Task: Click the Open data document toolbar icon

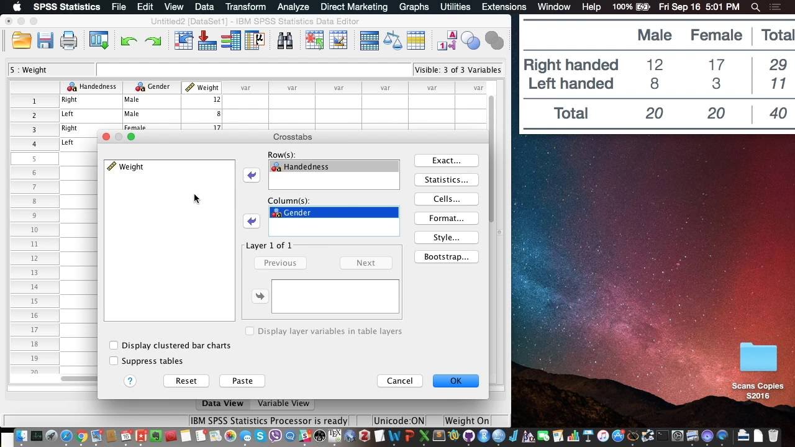Action: 22,41
